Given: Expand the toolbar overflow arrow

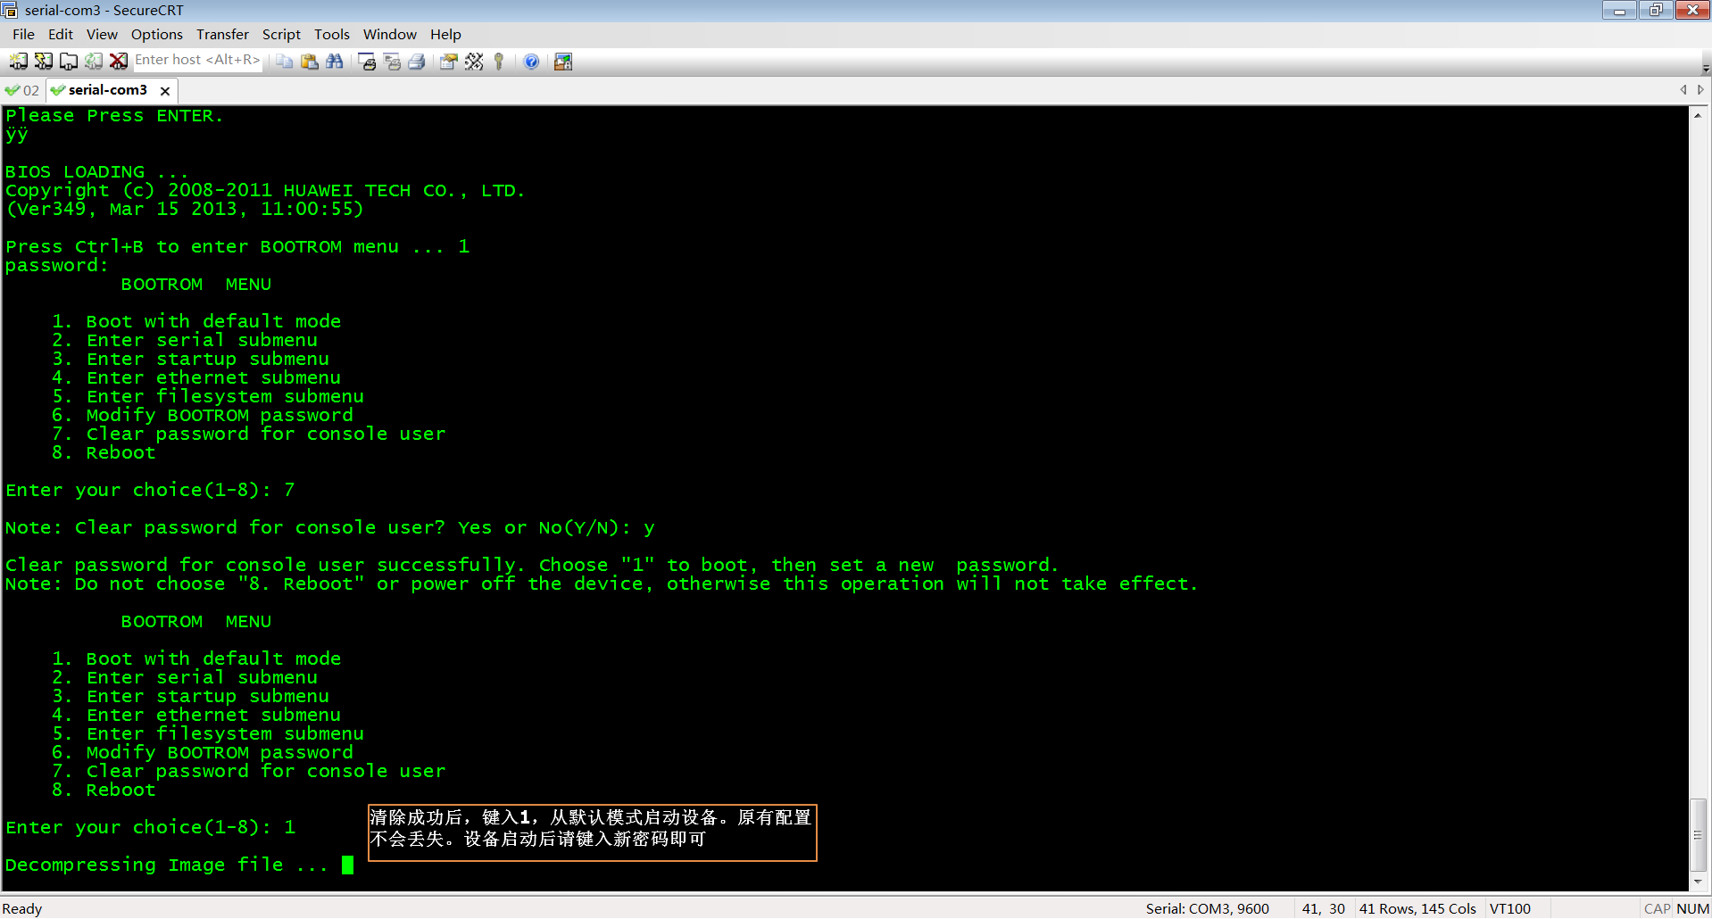Looking at the screenshot, I should [1705, 68].
